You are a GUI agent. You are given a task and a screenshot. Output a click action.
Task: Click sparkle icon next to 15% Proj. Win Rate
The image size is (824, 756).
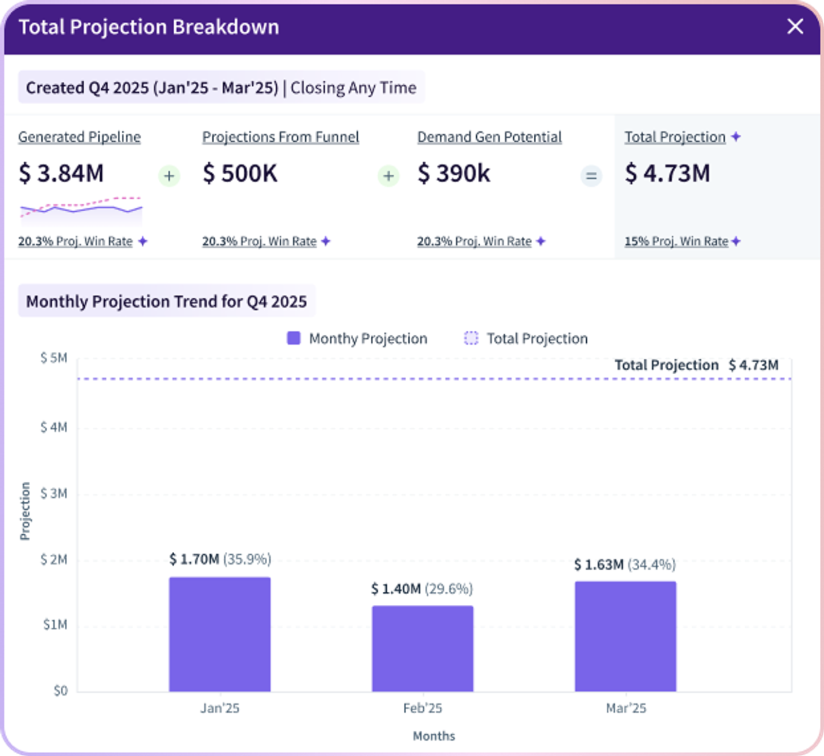[x=736, y=241]
